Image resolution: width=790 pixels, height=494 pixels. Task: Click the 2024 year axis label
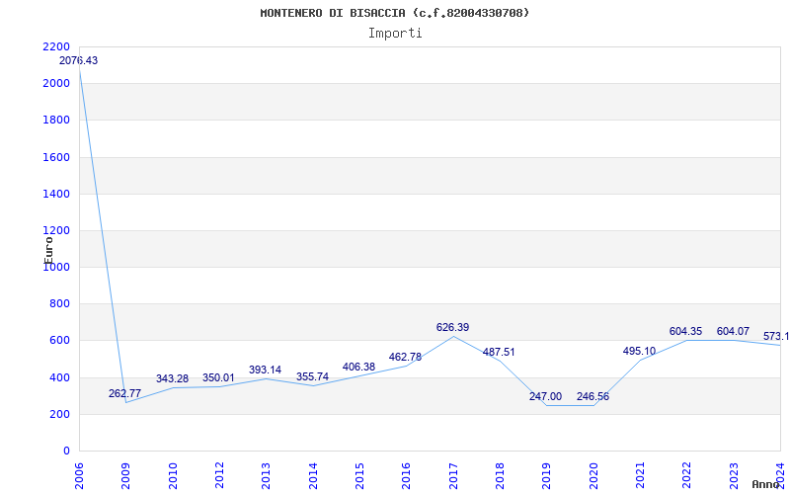click(x=780, y=475)
